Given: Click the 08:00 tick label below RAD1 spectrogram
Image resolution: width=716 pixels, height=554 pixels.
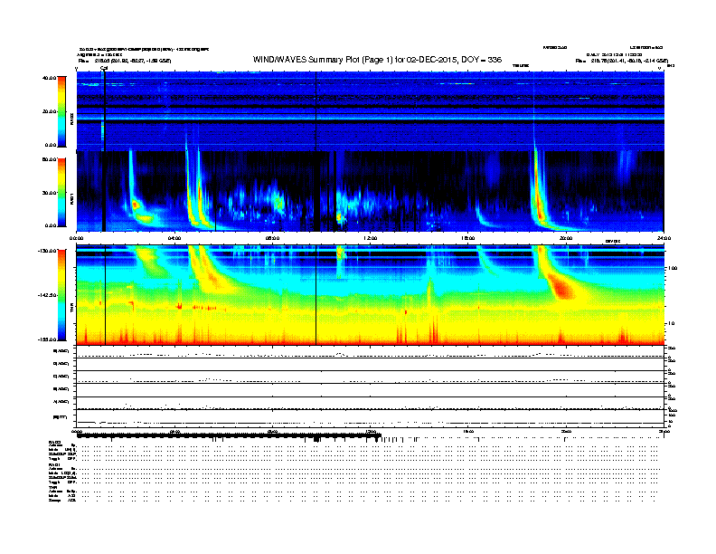Looking at the screenshot, I should pos(272,238).
